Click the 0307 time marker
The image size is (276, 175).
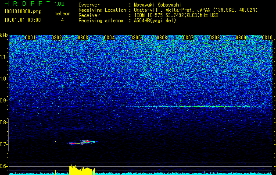tap(188, 38)
